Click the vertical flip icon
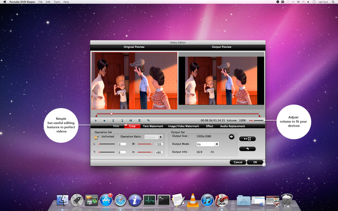The width and height of the screenshot is (338, 211). (131, 121)
